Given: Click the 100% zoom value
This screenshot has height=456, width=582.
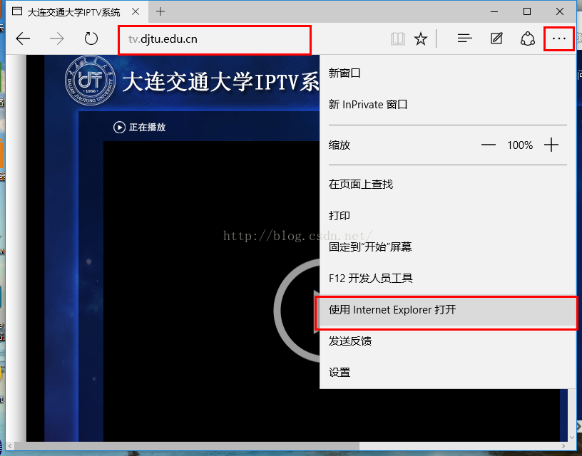Looking at the screenshot, I should coord(520,145).
